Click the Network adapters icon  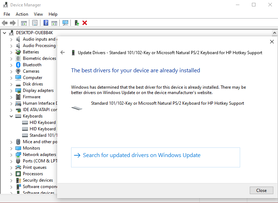point(18,155)
